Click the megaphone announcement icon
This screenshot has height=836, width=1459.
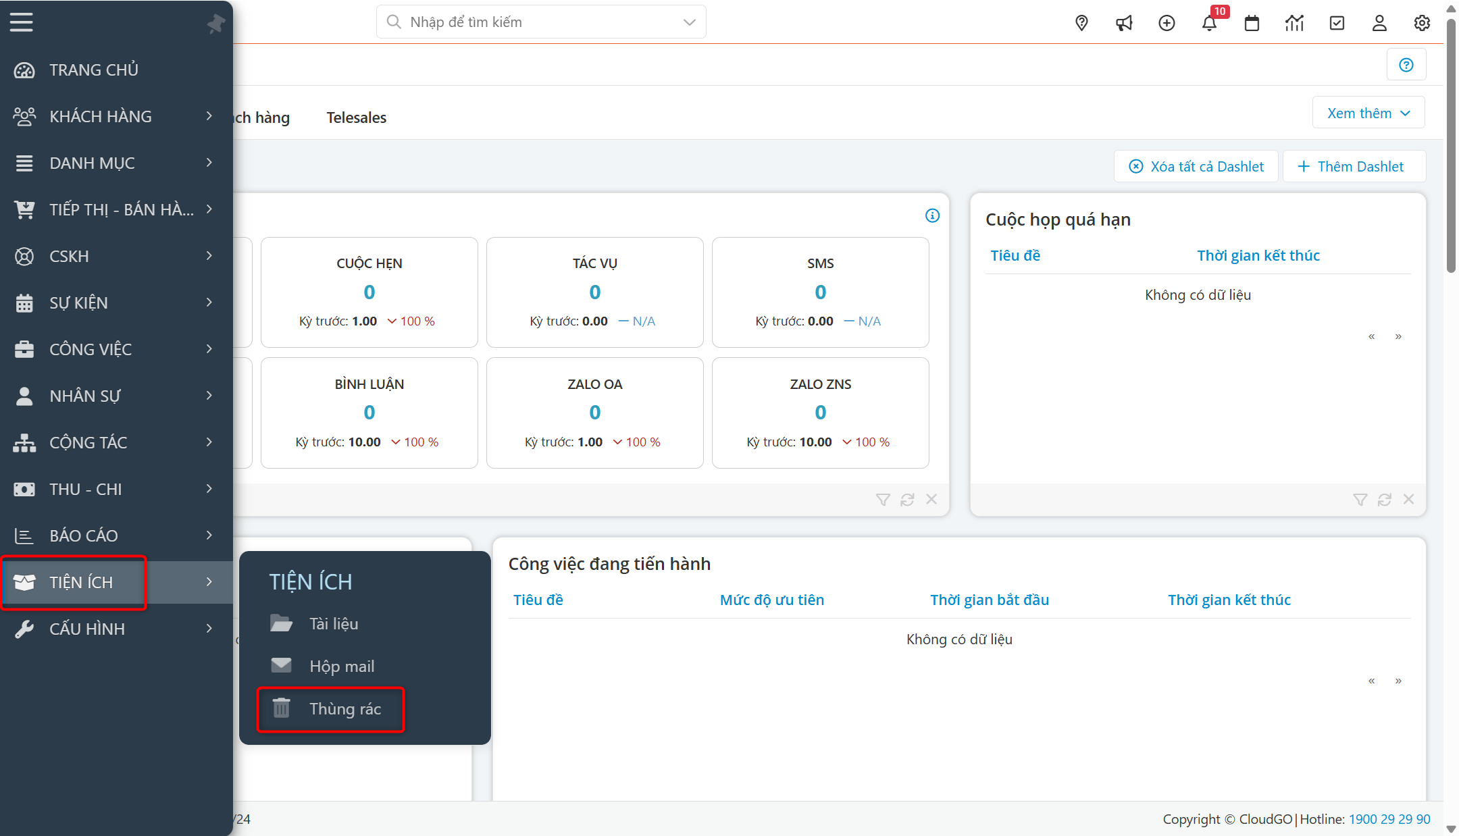[x=1124, y=23]
